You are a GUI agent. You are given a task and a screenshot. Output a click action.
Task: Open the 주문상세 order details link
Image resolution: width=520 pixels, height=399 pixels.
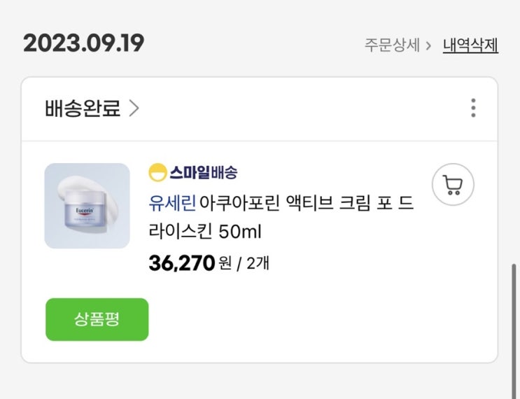392,45
